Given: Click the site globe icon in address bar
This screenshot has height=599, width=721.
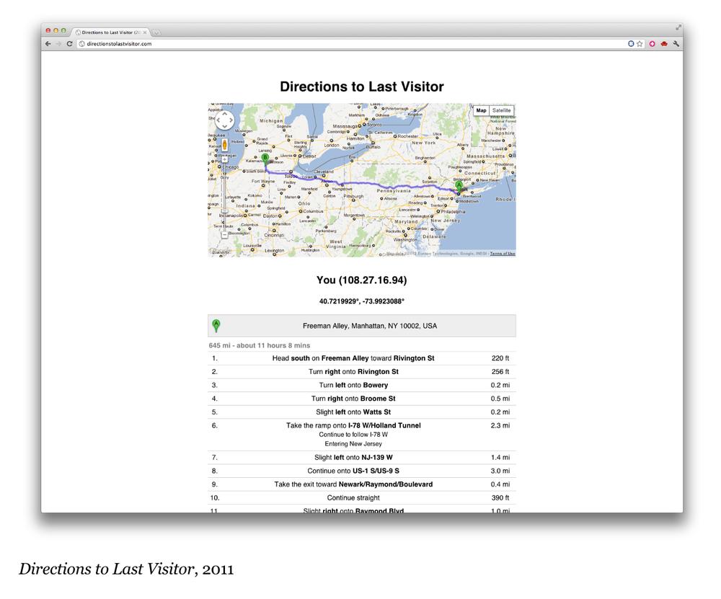Looking at the screenshot, I should click(x=82, y=44).
